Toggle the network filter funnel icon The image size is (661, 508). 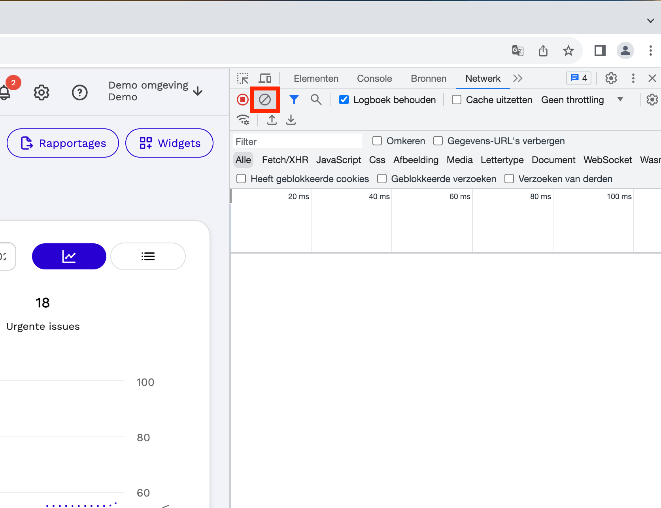(x=294, y=100)
